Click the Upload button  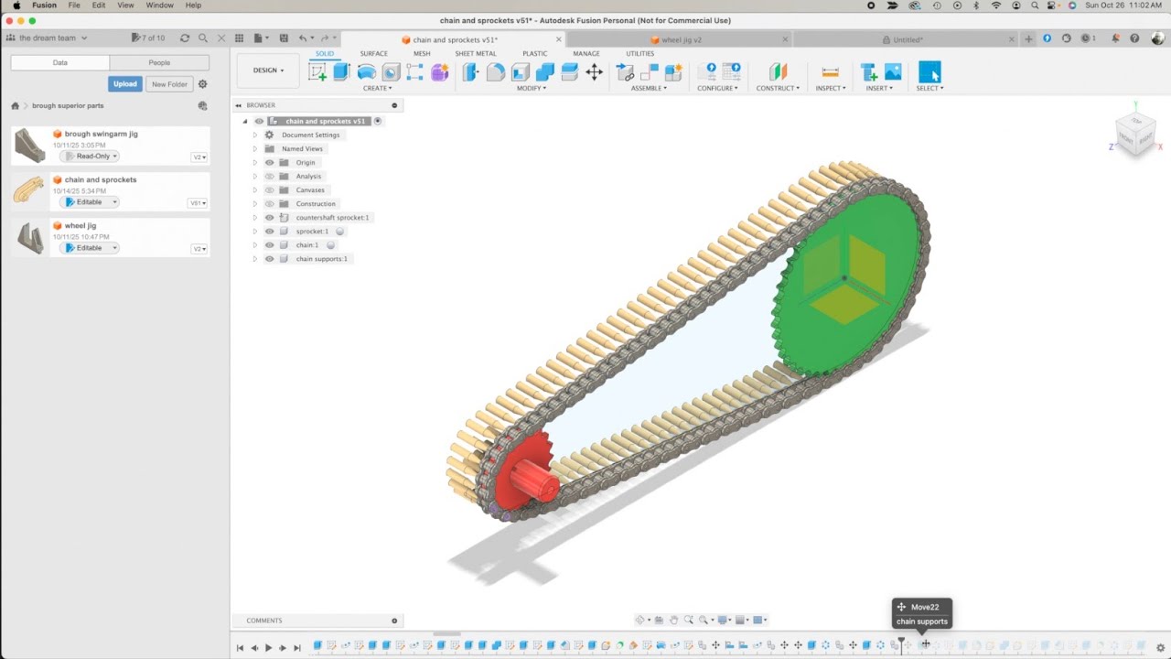click(125, 84)
